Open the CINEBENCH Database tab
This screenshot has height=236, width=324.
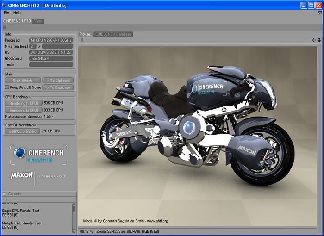click(x=113, y=34)
